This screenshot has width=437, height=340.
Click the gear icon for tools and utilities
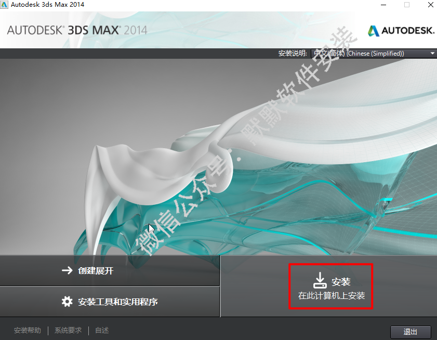click(67, 302)
